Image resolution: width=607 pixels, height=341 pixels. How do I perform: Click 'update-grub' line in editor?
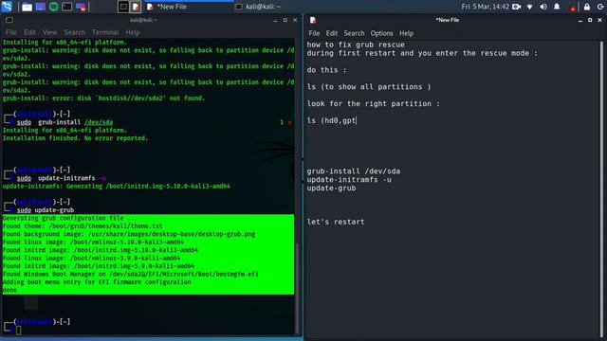tap(331, 188)
